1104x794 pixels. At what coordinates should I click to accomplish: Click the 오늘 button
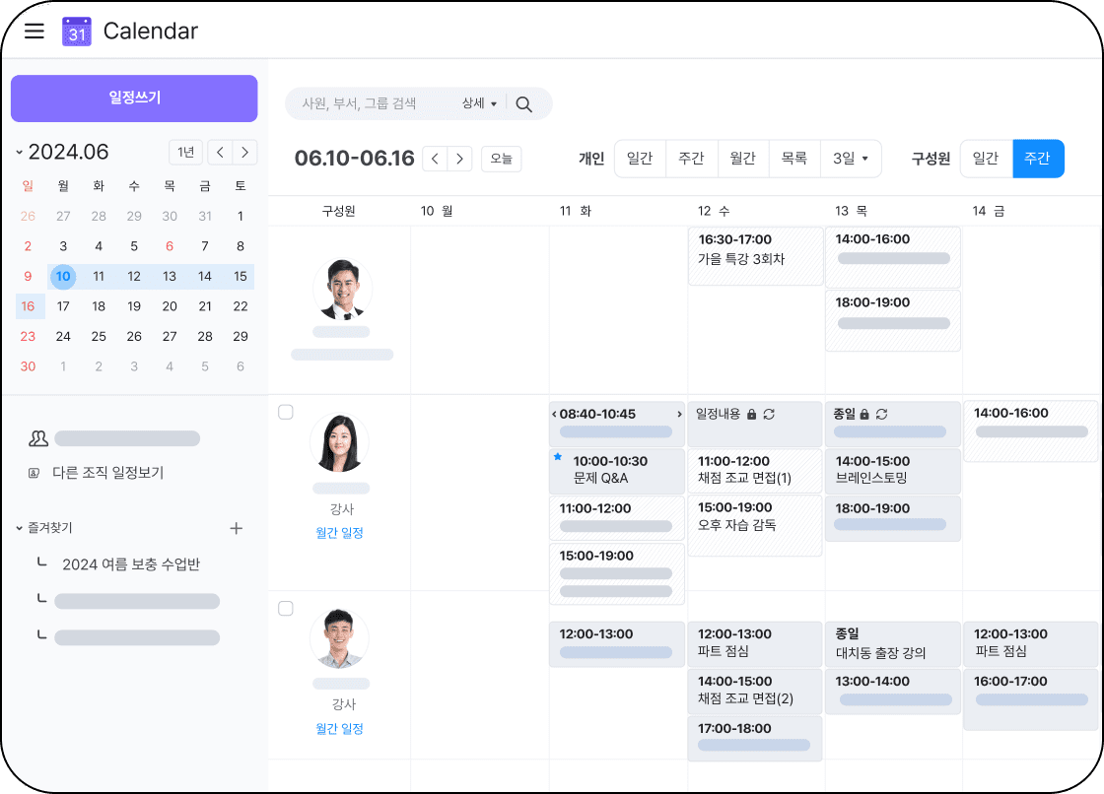click(501, 159)
